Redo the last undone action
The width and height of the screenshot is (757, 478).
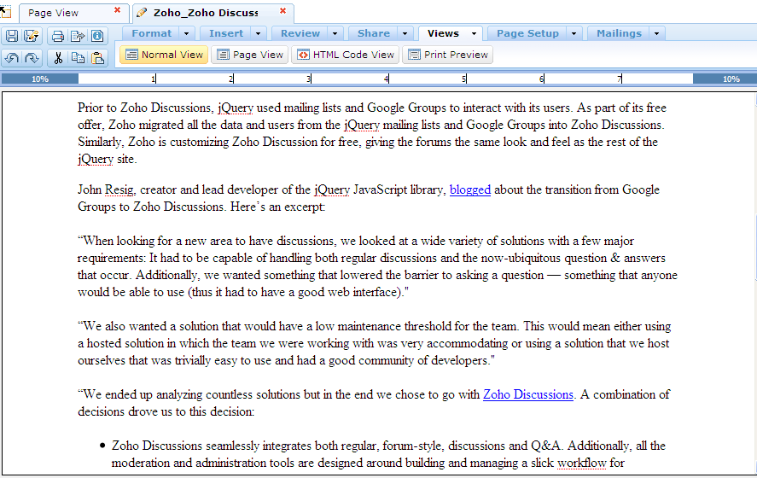click(x=32, y=58)
